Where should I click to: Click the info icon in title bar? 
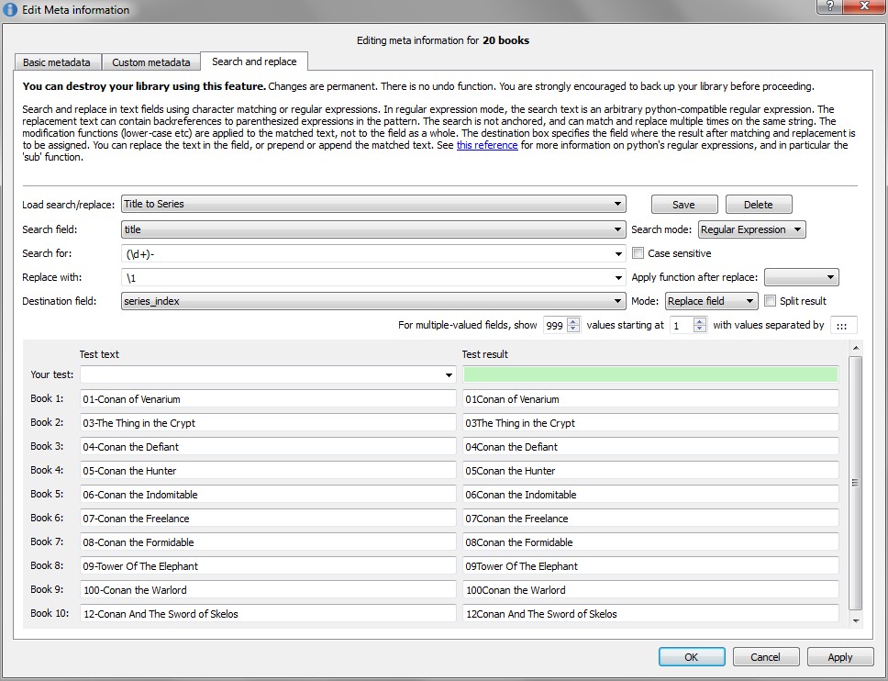(9, 9)
